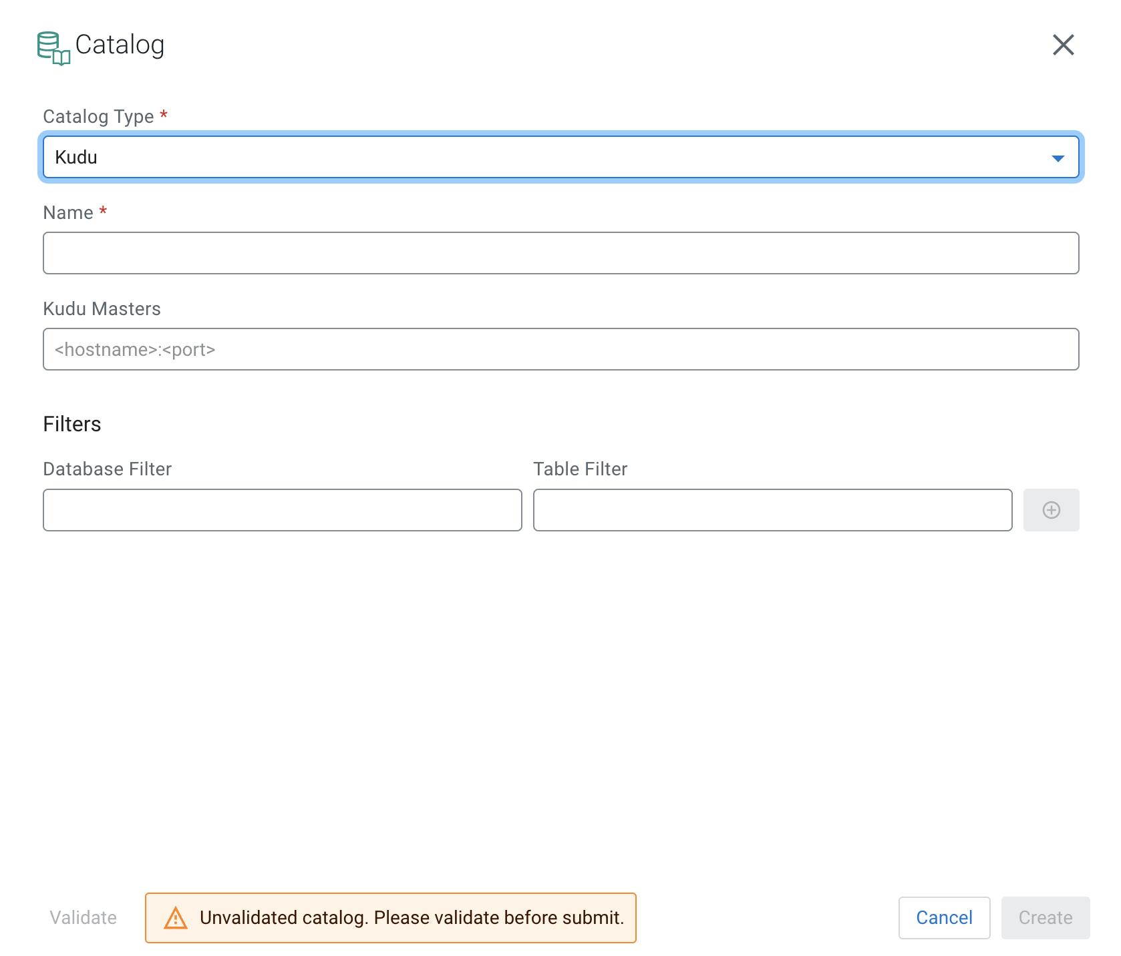Click the orange warning triangle icon
The image size is (1121, 956).
(176, 918)
